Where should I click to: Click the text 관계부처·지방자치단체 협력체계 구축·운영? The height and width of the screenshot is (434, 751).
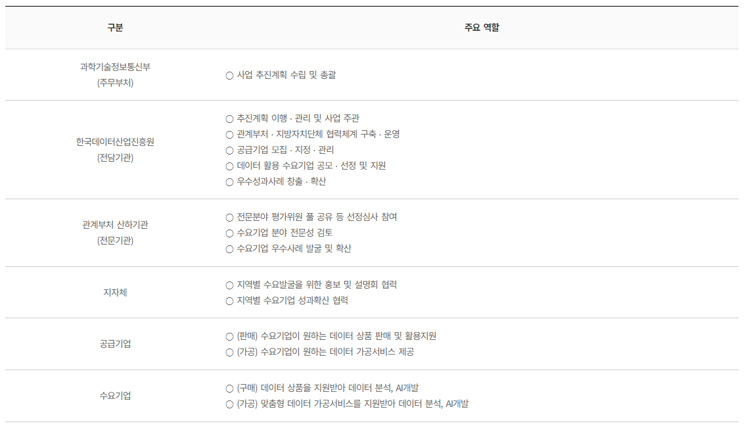[318, 133]
